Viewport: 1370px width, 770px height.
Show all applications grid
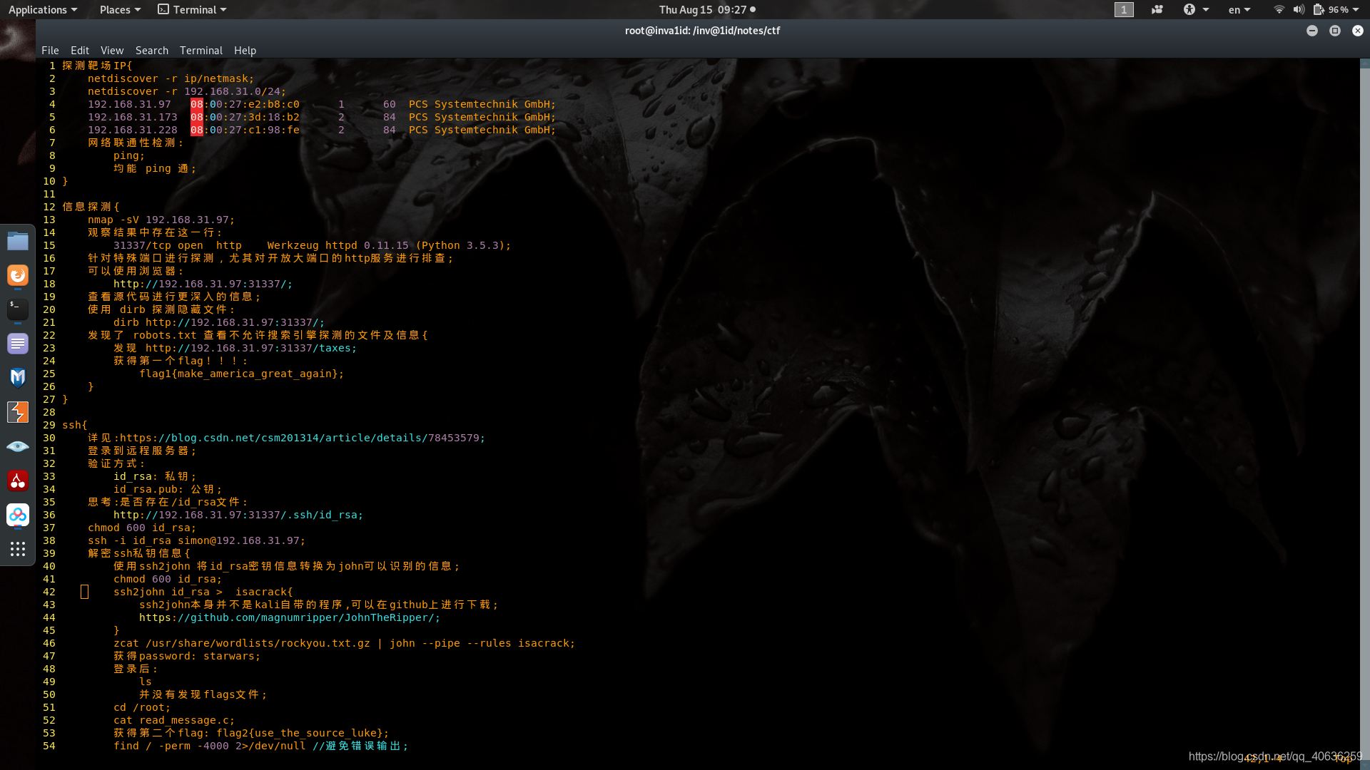pyautogui.click(x=18, y=549)
